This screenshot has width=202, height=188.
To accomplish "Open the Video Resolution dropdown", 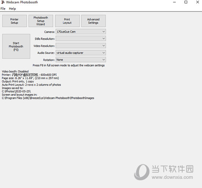I will [81, 46].
